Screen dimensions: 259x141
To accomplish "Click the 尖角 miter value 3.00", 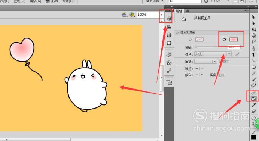I will point(221,75).
